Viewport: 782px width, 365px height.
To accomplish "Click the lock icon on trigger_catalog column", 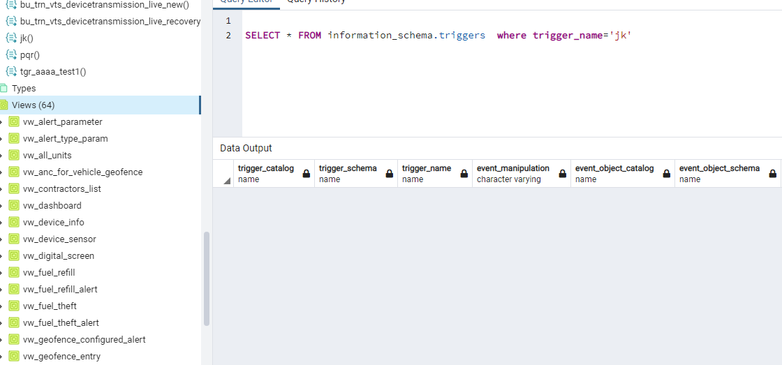I will pos(307,174).
